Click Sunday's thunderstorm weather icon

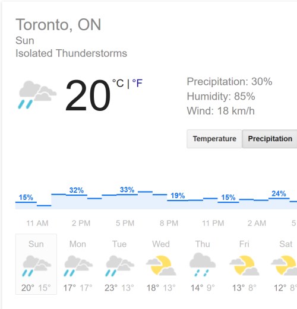click(x=36, y=266)
